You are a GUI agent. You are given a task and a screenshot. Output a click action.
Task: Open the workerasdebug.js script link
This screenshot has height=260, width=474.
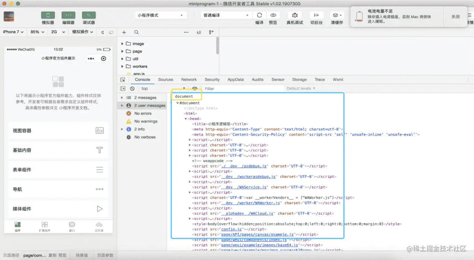[x=248, y=177]
